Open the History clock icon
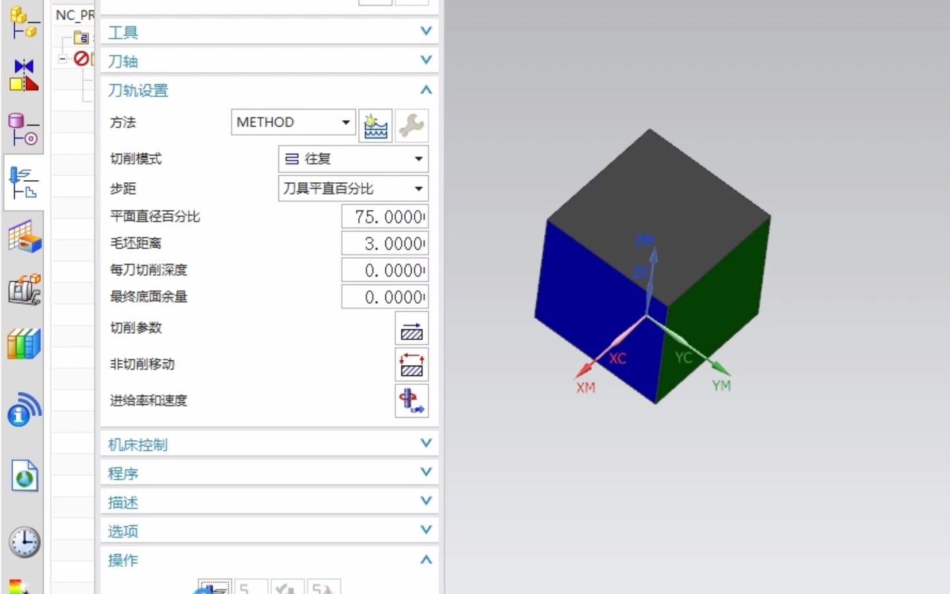 (24, 543)
